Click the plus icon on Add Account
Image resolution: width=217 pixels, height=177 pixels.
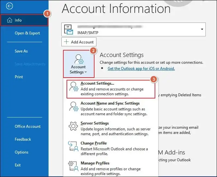[67, 42]
